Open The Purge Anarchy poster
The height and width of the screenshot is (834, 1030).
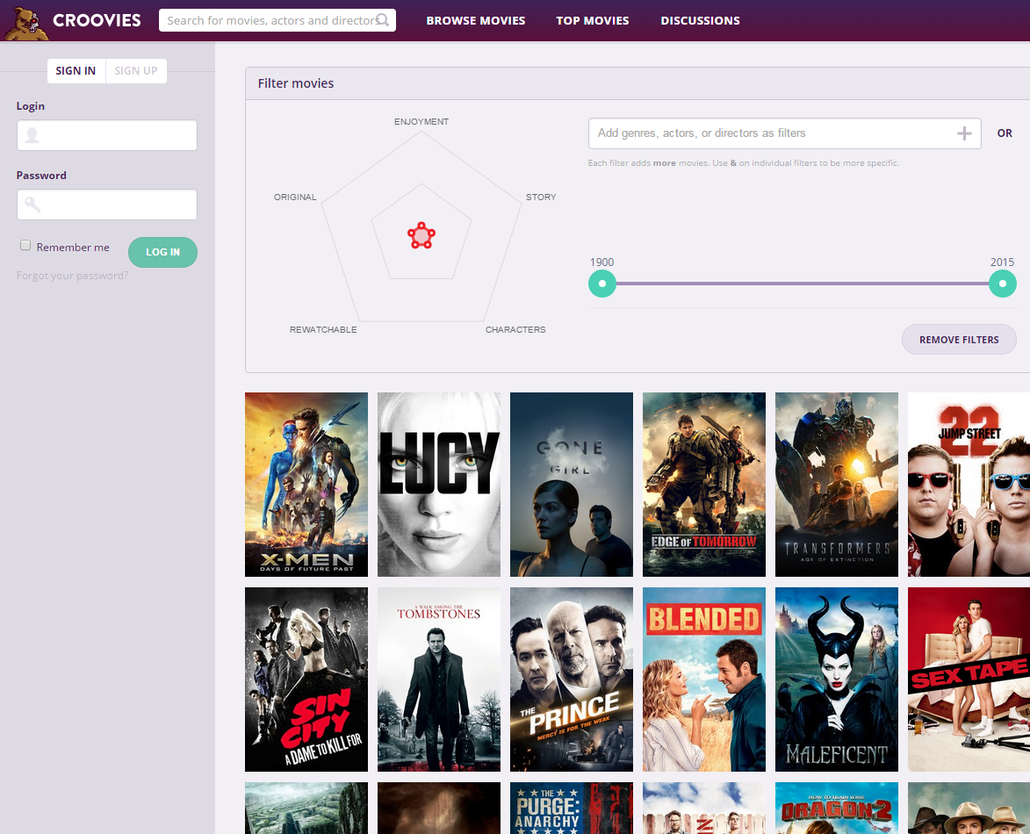tap(572, 809)
